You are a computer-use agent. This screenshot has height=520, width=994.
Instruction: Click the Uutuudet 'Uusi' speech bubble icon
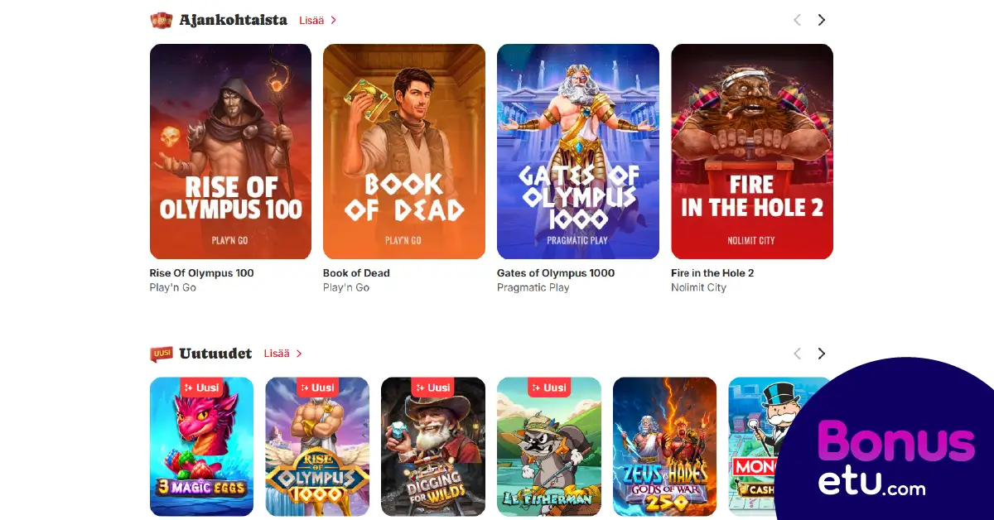tap(162, 354)
